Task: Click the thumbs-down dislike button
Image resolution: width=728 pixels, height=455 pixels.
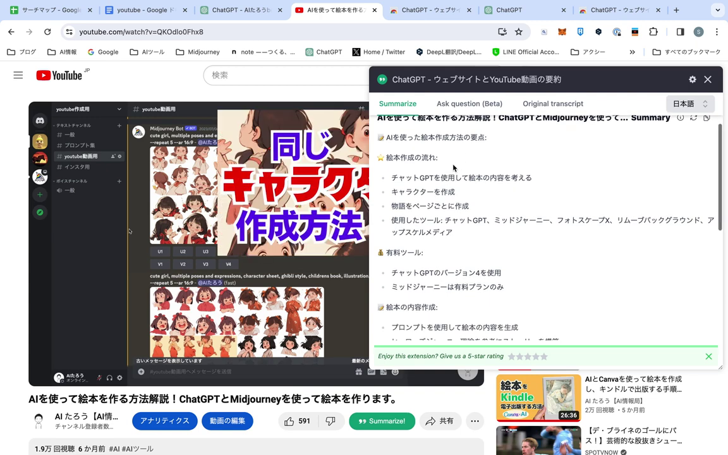Action: [x=330, y=421]
